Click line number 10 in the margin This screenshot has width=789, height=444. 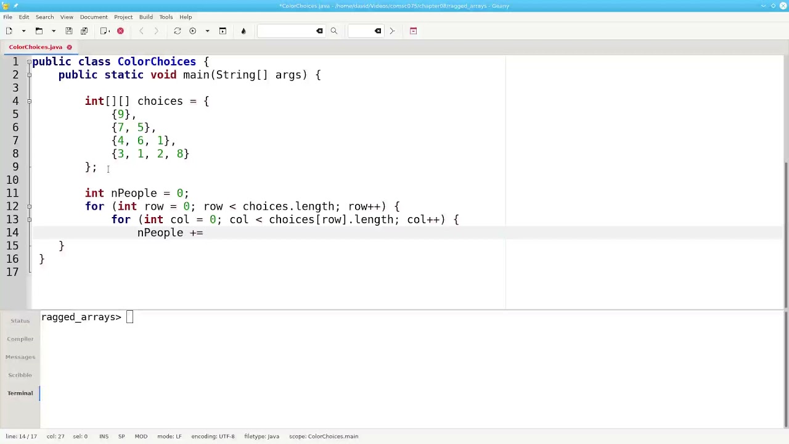click(12, 180)
